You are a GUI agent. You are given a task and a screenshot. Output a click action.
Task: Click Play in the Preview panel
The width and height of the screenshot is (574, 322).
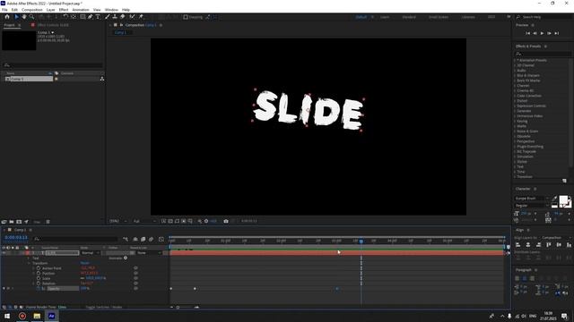[x=542, y=33]
